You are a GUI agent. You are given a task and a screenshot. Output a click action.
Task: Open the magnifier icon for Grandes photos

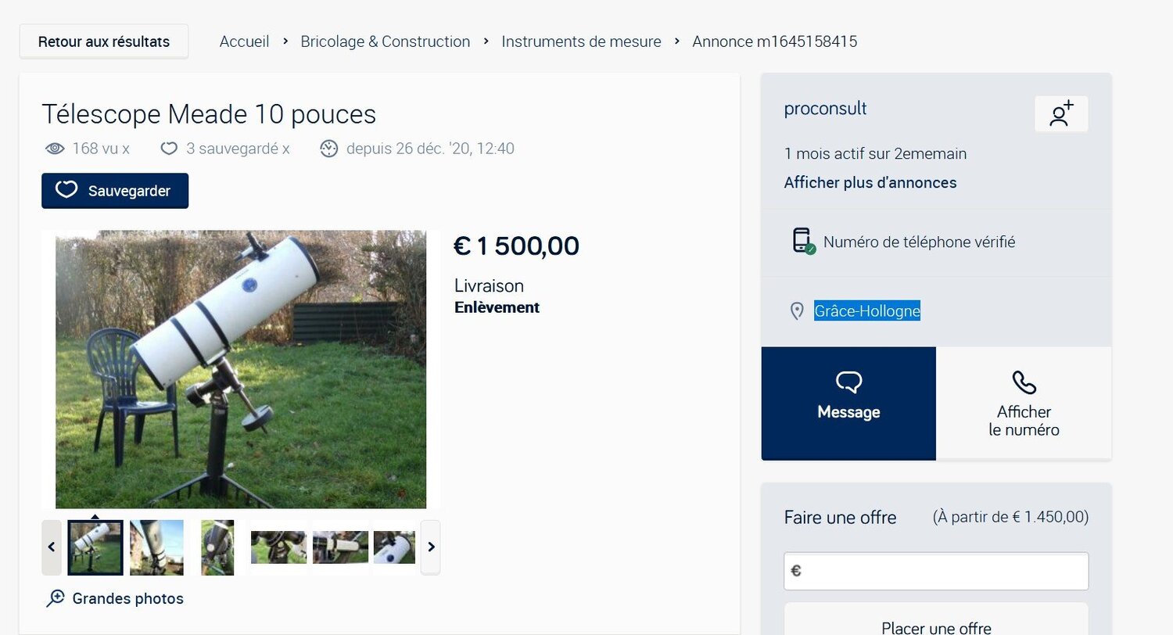point(54,597)
